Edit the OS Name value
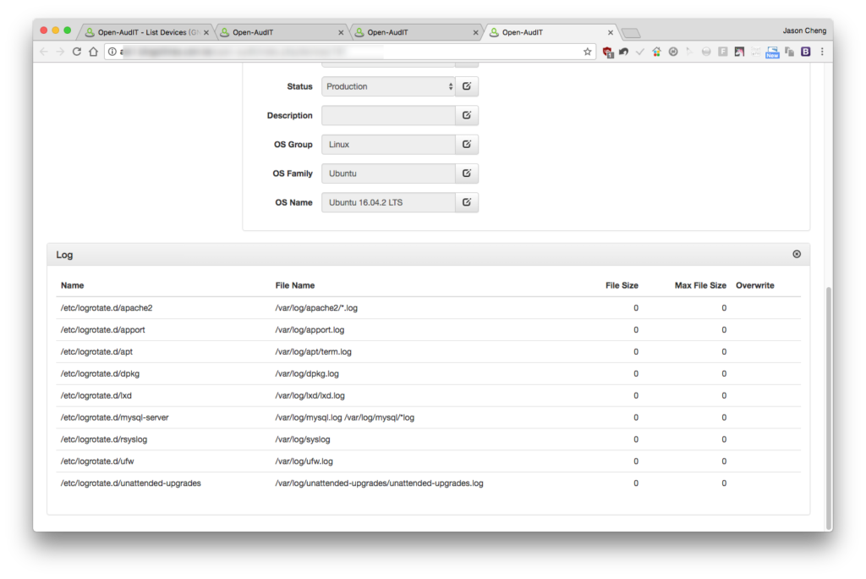Image resolution: width=866 pixels, height=579 pixels. point(467,202)
